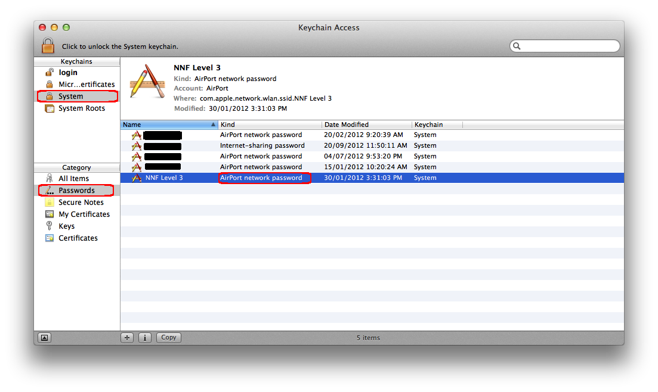The image size is (658, 392).
Task: Select the NNF Level 3 row
Action: click(372, 178)
